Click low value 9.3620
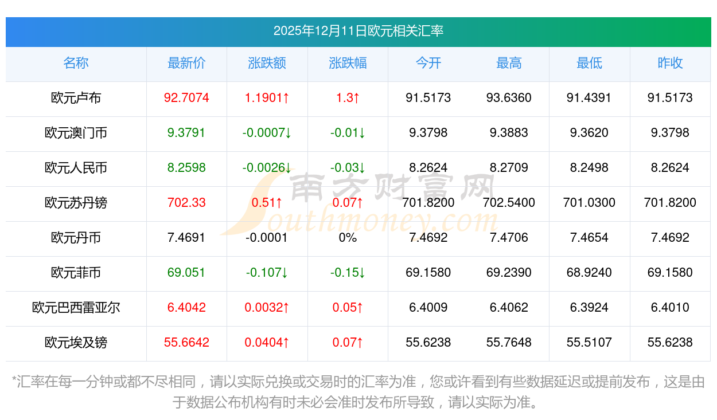The height and width of the screenshot is (420, 717). coord(589,133)
